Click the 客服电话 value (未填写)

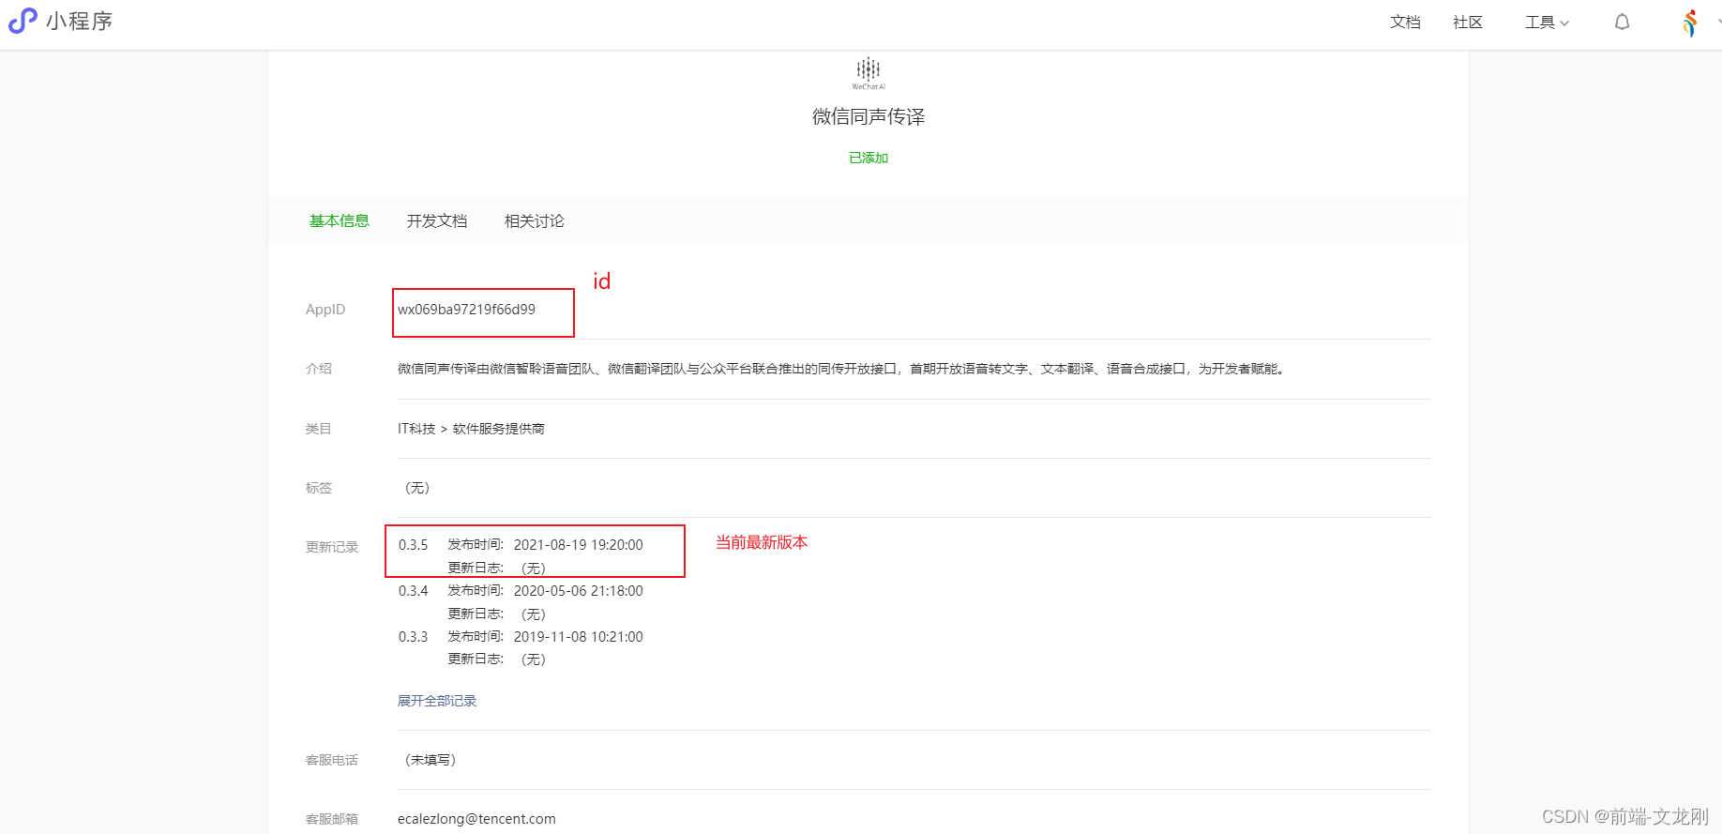pyautogui.click(x=431, y=760)
